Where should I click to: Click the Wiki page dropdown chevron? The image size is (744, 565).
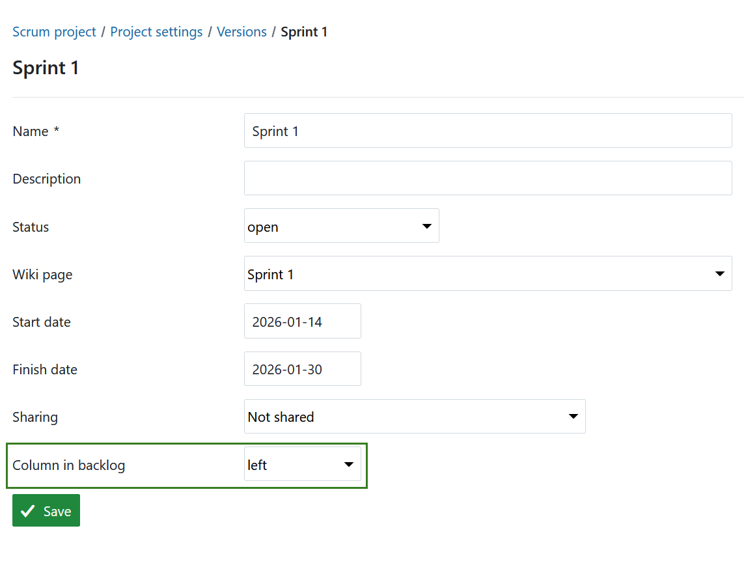pos(720,273)
